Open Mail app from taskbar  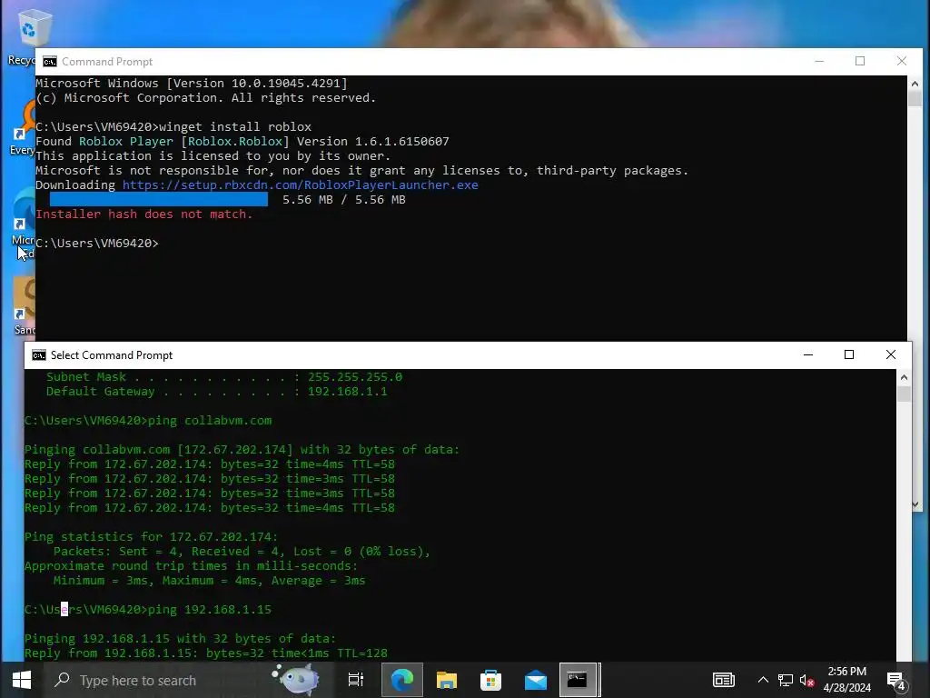tap(535, 680)
